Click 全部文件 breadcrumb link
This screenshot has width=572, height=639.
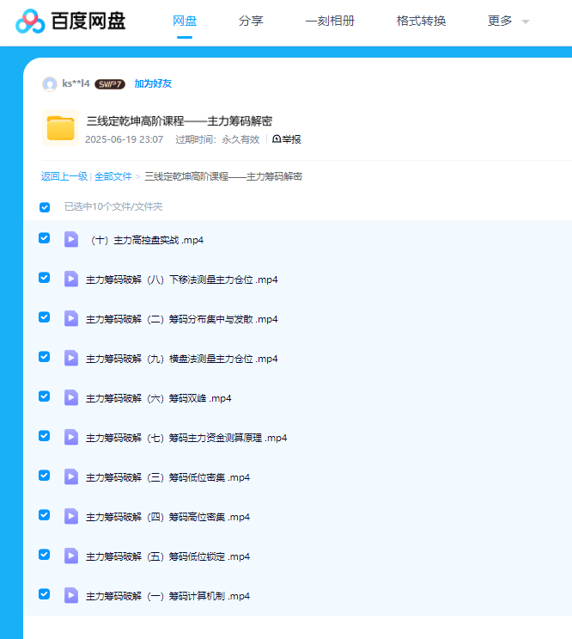click(x=113, y=176)
